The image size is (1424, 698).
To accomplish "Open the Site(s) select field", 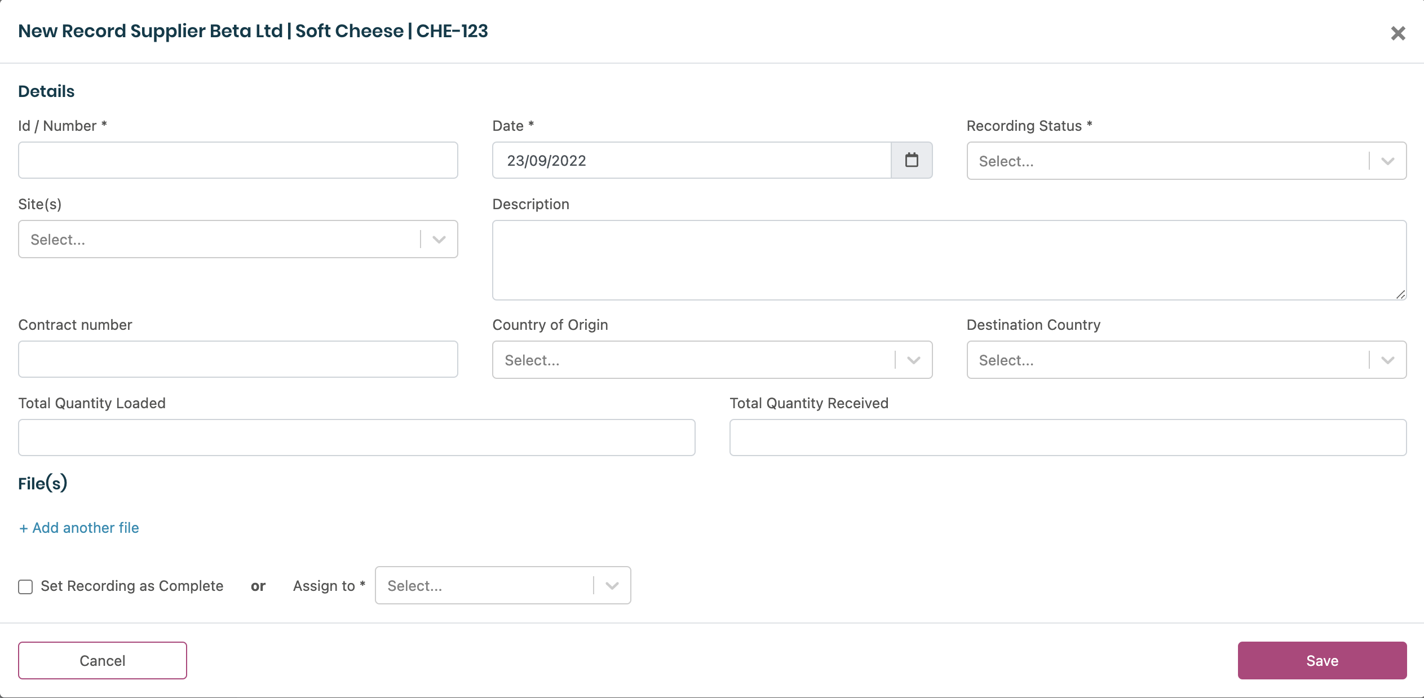I will 220,240.
